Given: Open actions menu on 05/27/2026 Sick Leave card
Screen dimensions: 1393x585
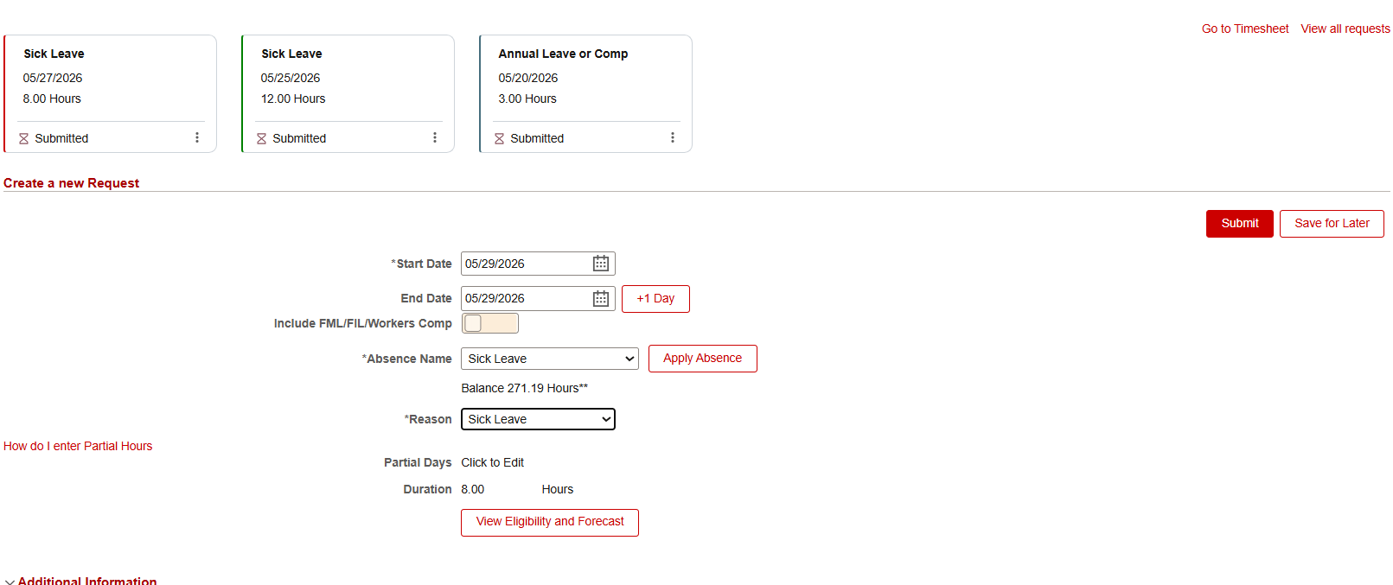Looking at the screenshot, I should tap(197, 137).
